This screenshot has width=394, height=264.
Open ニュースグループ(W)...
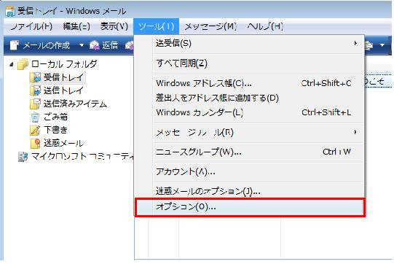[x=259, y=152]
